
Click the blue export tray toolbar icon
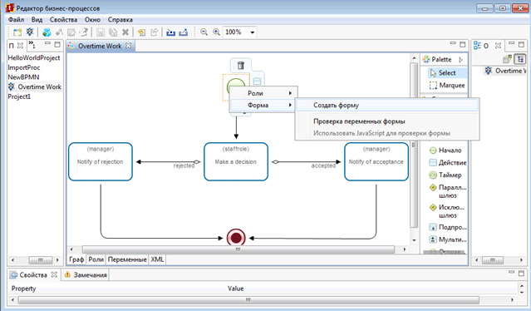click(x=183, y=32)
